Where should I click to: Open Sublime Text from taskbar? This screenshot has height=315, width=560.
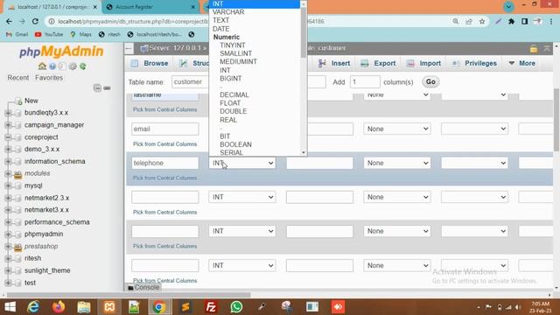[x=185, y=307]
